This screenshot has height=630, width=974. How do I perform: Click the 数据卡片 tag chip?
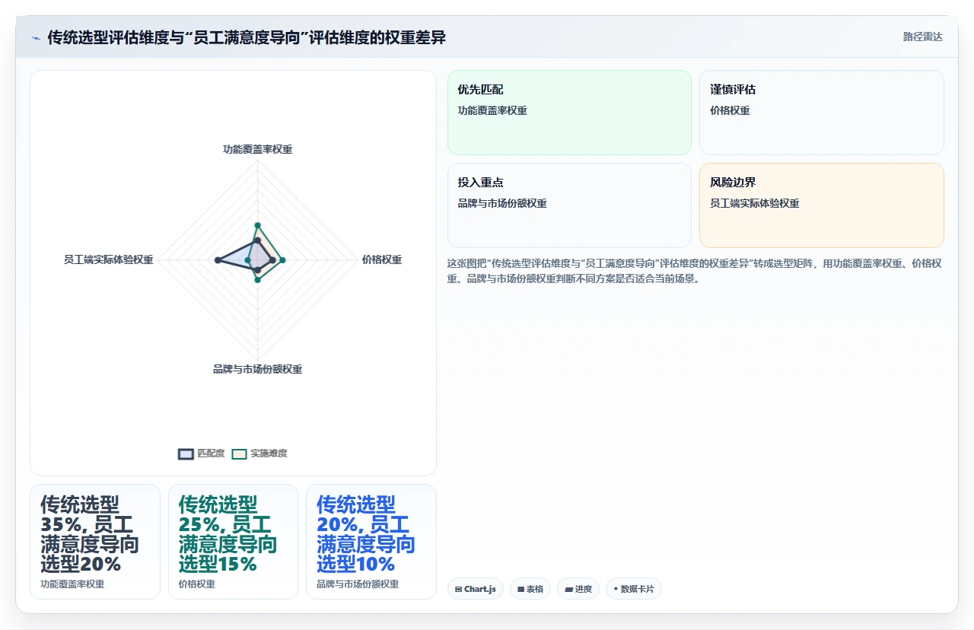[634, 589]
